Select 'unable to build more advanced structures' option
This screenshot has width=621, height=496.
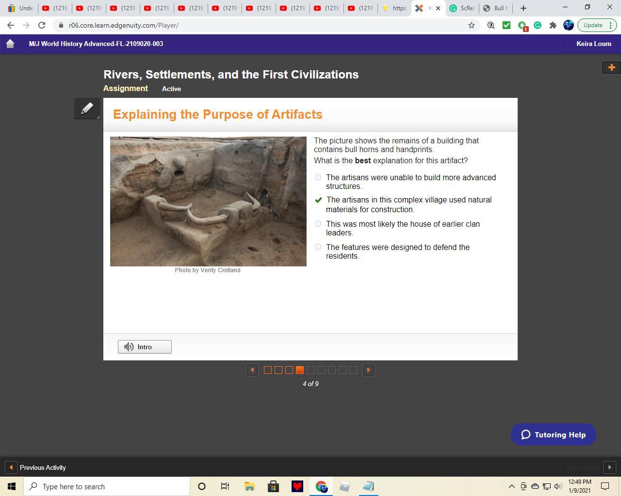click(318, 177)
